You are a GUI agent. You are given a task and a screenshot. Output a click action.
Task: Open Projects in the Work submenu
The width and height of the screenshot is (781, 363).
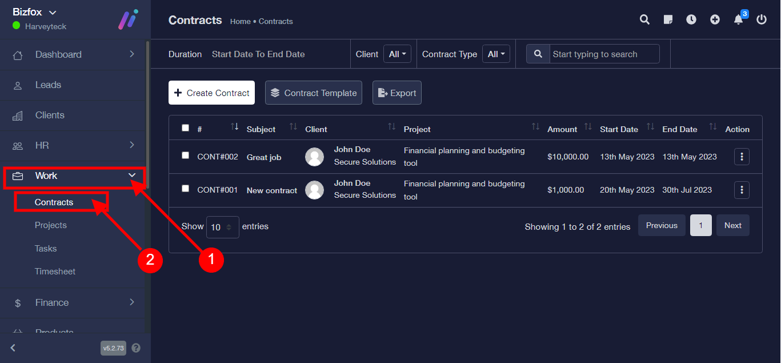point(51,225)
